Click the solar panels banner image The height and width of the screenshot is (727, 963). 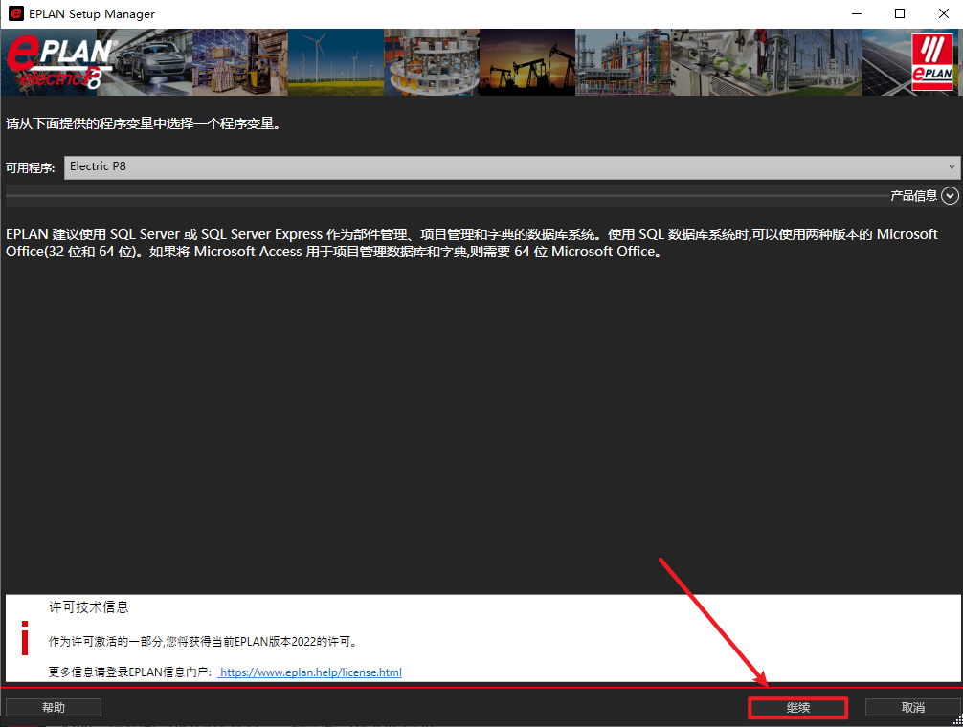coord(885,62)
